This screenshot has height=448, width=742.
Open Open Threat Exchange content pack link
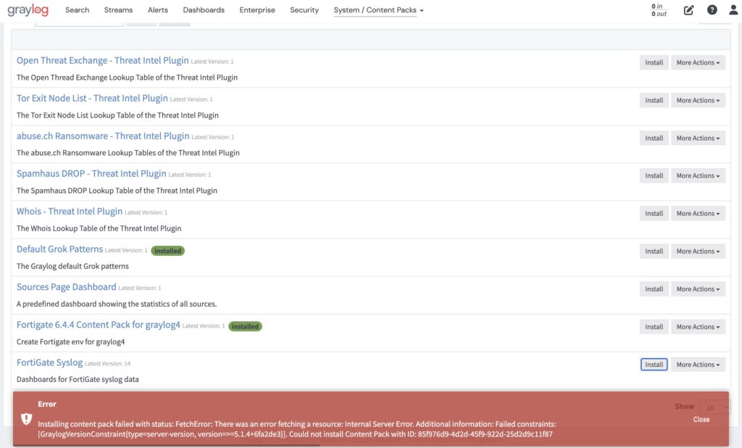pyautogui.click(x=103, y=61)
